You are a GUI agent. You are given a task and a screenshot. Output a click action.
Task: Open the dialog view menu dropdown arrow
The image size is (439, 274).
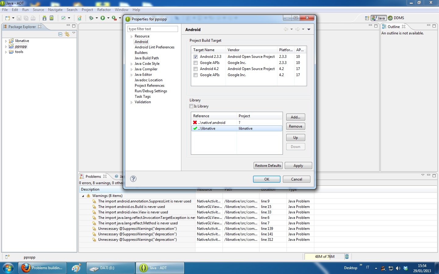coord(309,29)
